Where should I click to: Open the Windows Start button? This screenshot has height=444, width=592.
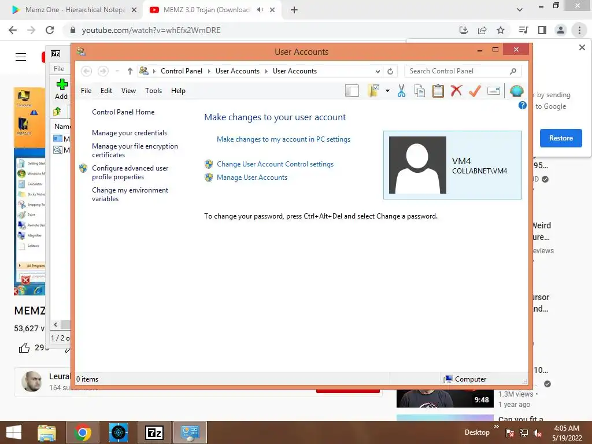pos(14,432)
